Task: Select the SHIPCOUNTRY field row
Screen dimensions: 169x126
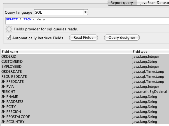Action: click(66, 122)
